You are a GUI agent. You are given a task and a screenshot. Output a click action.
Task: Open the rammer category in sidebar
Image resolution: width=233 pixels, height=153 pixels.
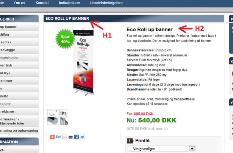(x=19, y=81)
